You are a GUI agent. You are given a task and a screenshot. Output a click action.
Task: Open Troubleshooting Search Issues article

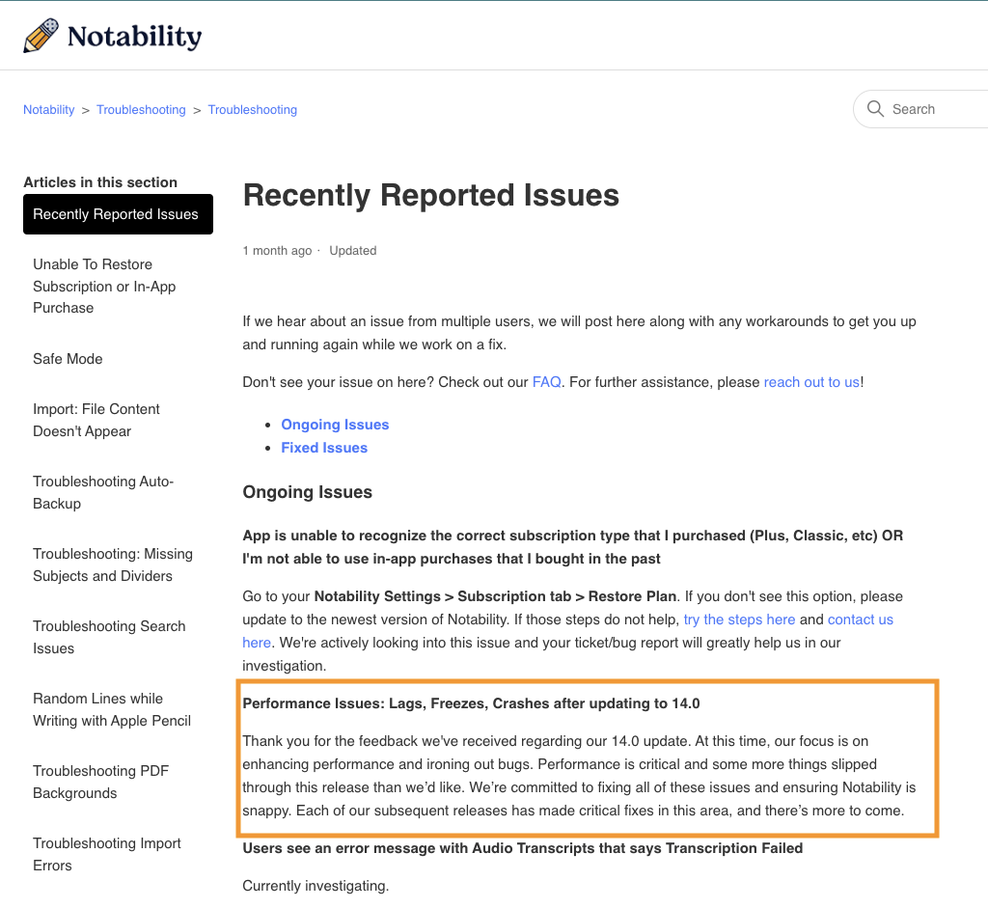coord(109,637)
